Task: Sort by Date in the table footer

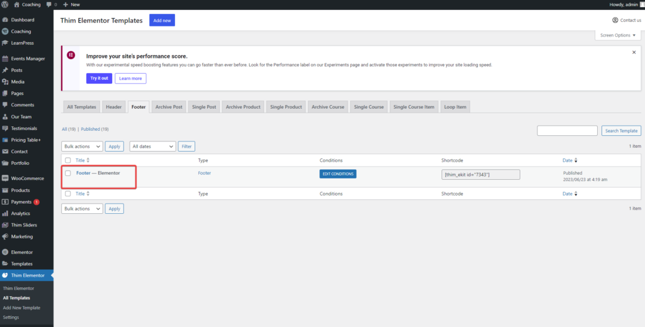Action: tap(569, 194)
